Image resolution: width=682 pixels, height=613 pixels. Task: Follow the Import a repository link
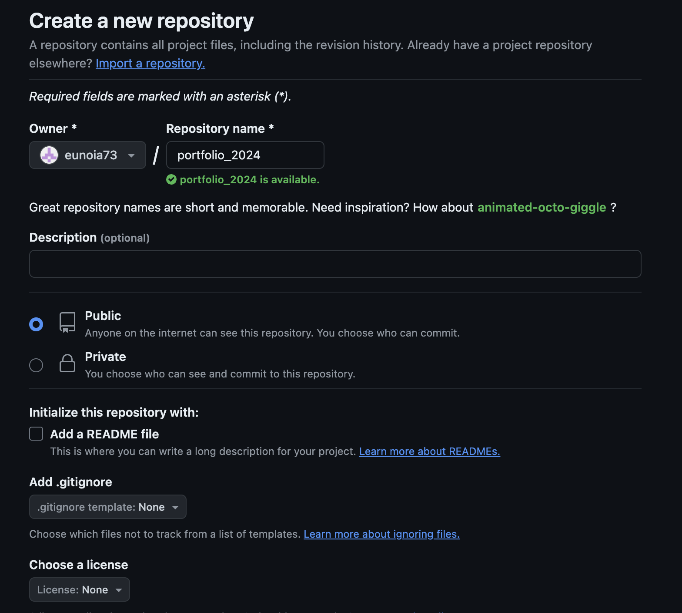(150, 64)
